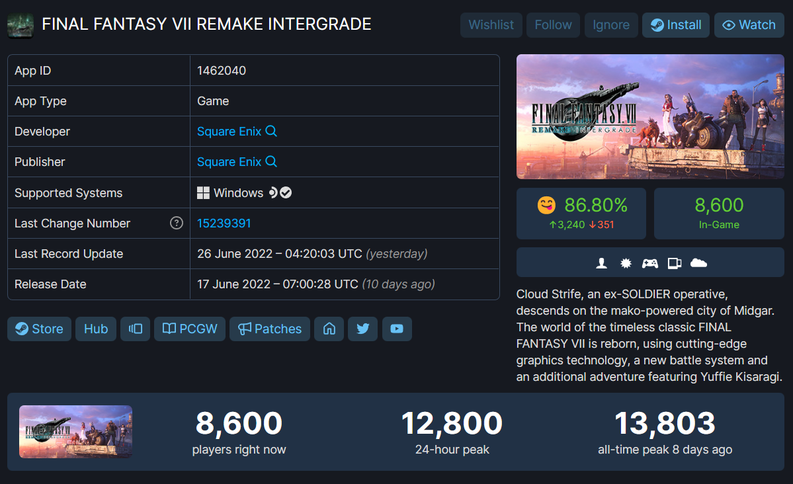
Task: Click the positive reviews count 3,240
Action: (x=567, y=225)
